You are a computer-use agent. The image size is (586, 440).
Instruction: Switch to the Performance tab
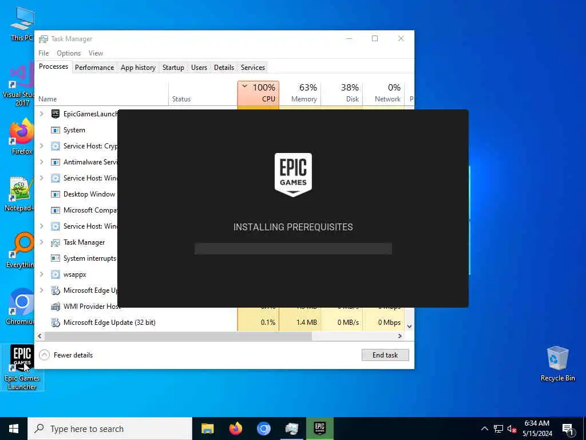coord(94,68)
